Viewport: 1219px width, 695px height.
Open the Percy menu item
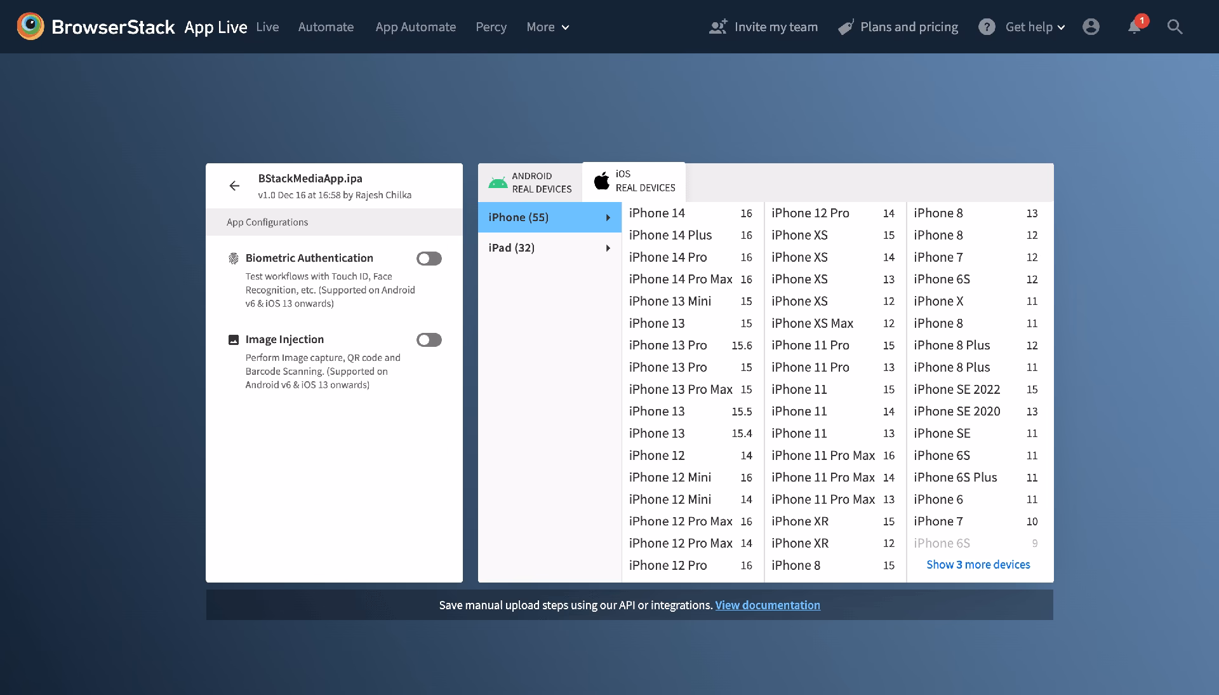pyautogui.click(x=491, y=27)
